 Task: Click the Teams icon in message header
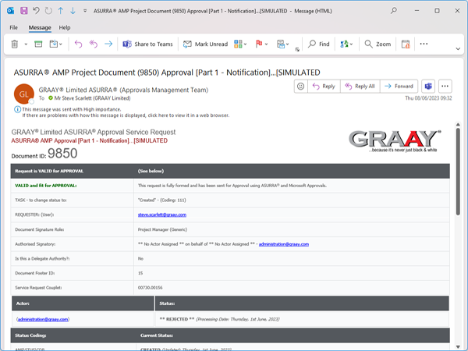(428, 87)
